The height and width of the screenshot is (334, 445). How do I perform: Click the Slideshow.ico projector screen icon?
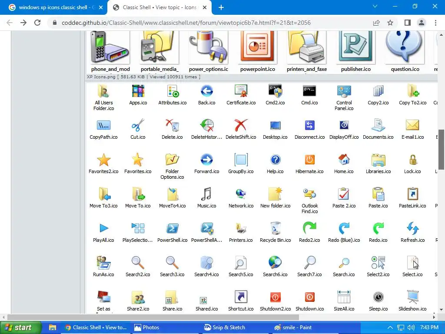click(412, 297)
